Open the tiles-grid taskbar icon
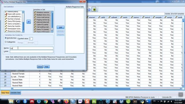This screenshot has width=185, height=104. pyautogui.click(x=114, y=101)
